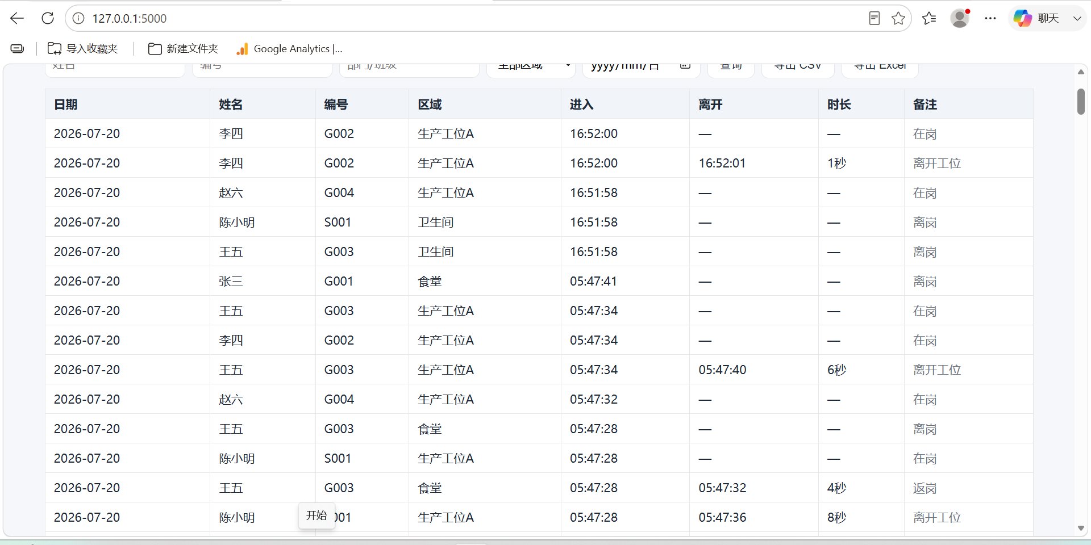Open the favorites list panel
This screenshot has height=545, width=1091.
point(929,18)
